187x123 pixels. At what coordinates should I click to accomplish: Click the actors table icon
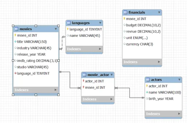(x=148, y=80)
